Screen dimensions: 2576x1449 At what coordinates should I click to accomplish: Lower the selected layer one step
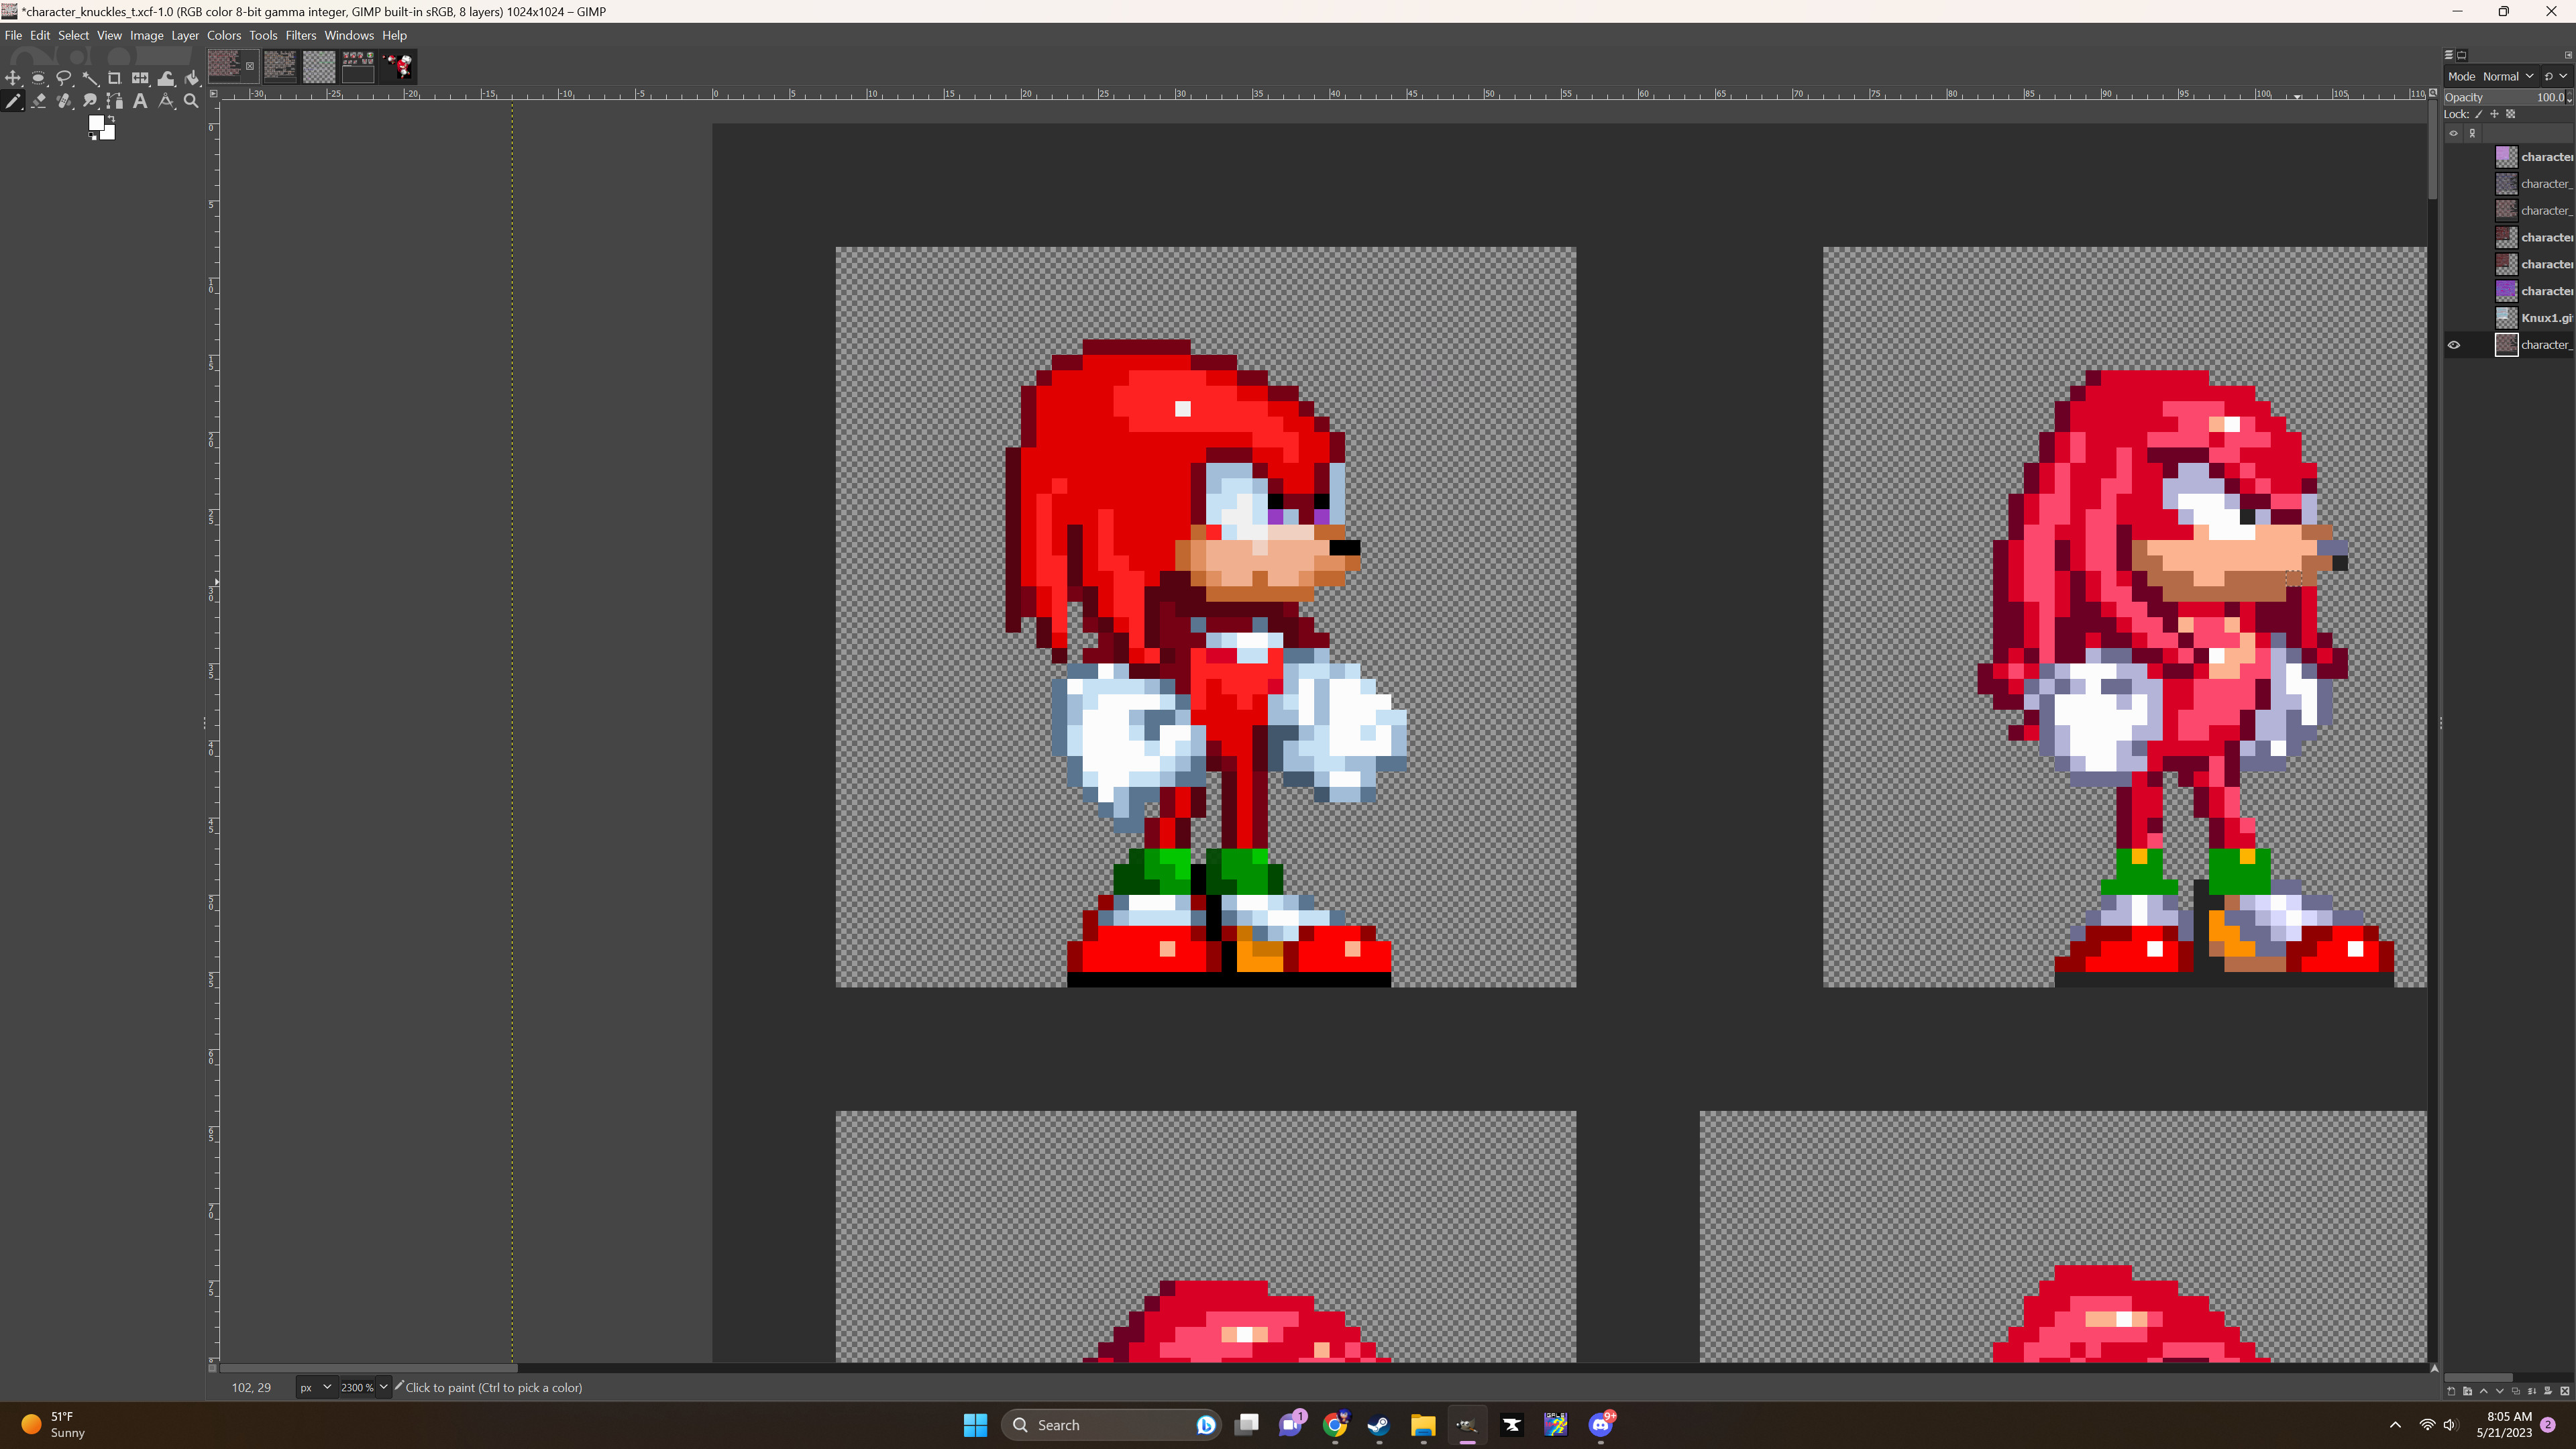tap(2500, 1391)
